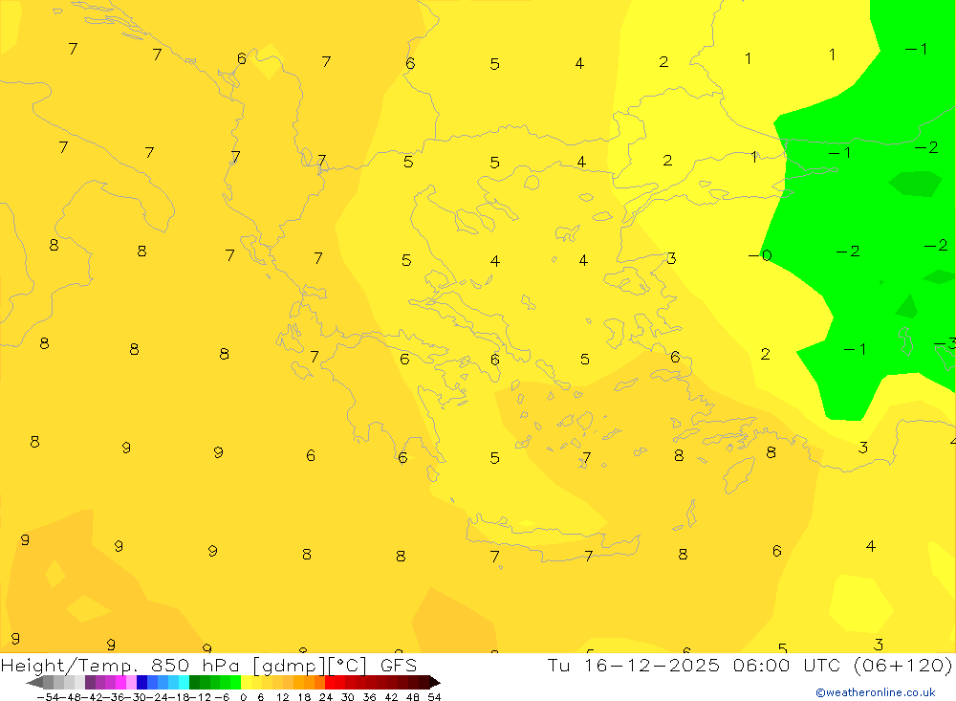Pick the dark blue swatch above label -30
The width and height of the screenshot is (956, 701).
click(141, 682)
